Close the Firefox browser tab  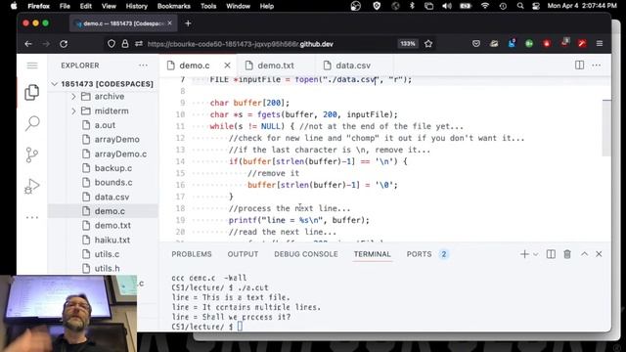pos(169,23)
